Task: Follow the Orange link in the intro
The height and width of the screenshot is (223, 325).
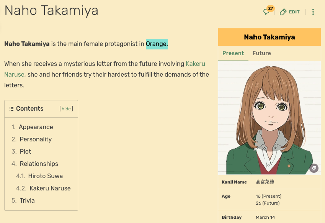Action: click(157, 44)
